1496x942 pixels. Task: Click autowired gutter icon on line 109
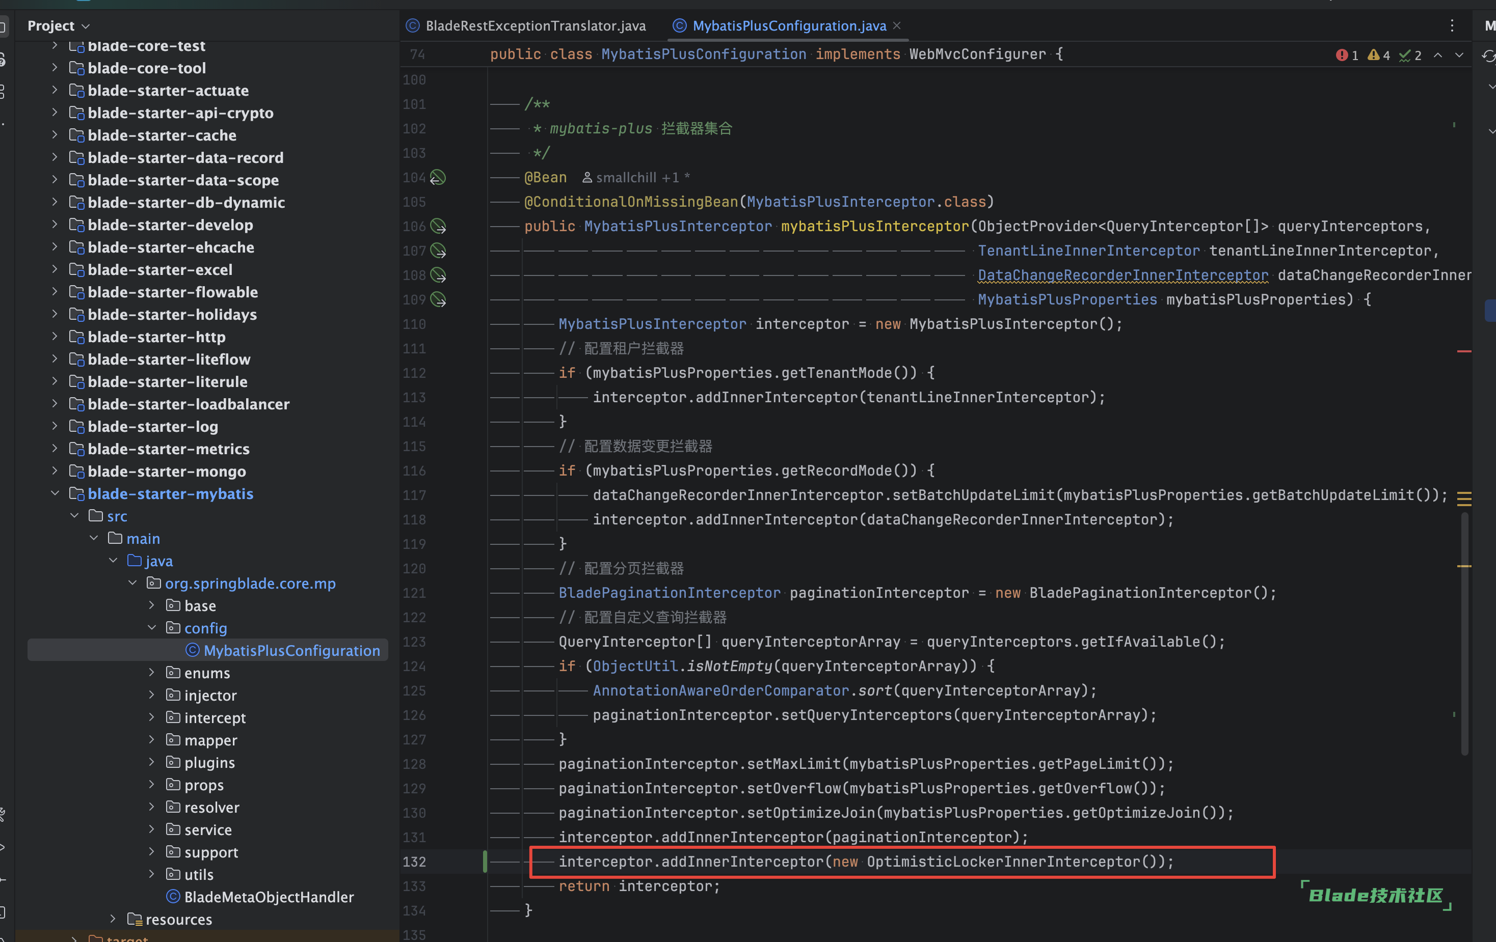coord(438,299)
